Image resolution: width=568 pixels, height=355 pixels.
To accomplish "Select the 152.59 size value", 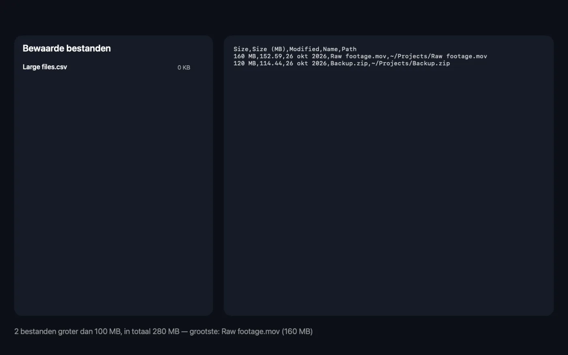I will pyautogui.click(x=271, y=56).
